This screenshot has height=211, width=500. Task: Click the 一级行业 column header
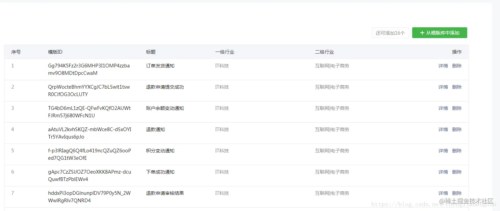tap(225, 52)
